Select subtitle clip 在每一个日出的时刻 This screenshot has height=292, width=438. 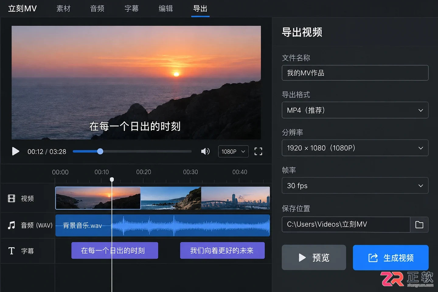(x=115, y=250)
